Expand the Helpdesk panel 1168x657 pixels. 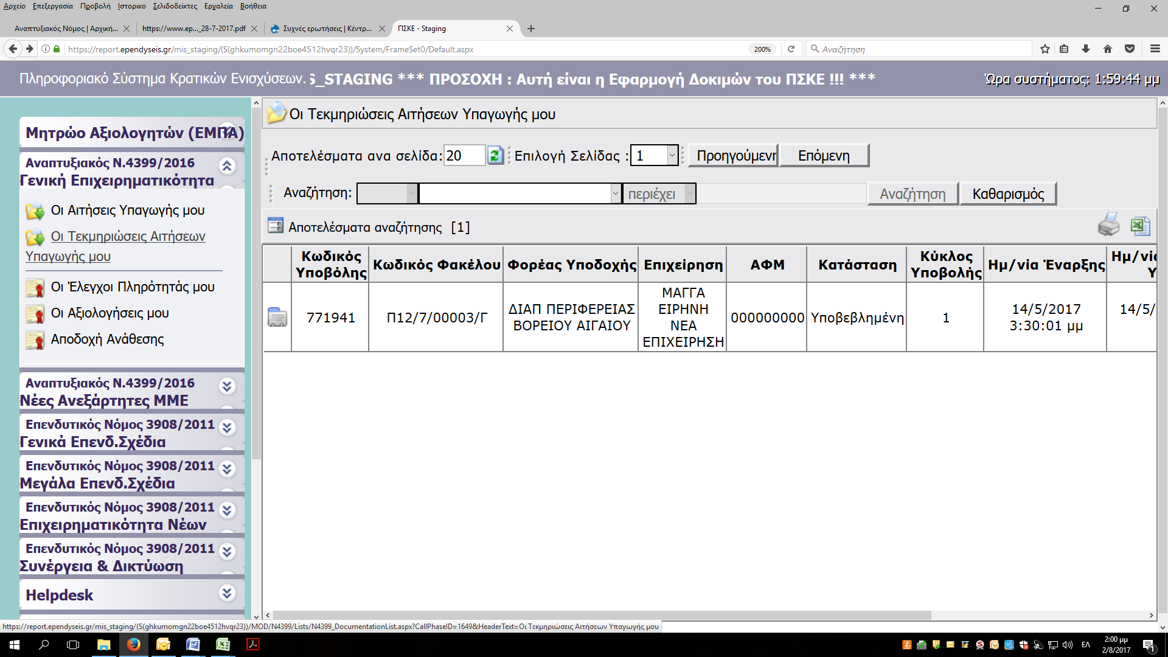point(227,593)
